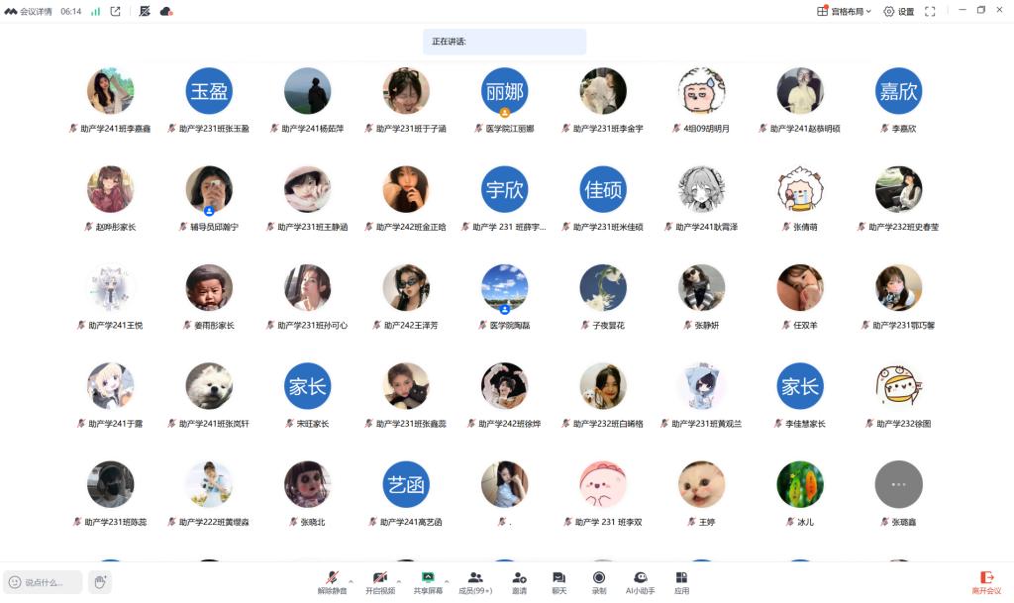The image size is (1014, 603).
Task: Click the raise hand icon
Action: (99, 582)
